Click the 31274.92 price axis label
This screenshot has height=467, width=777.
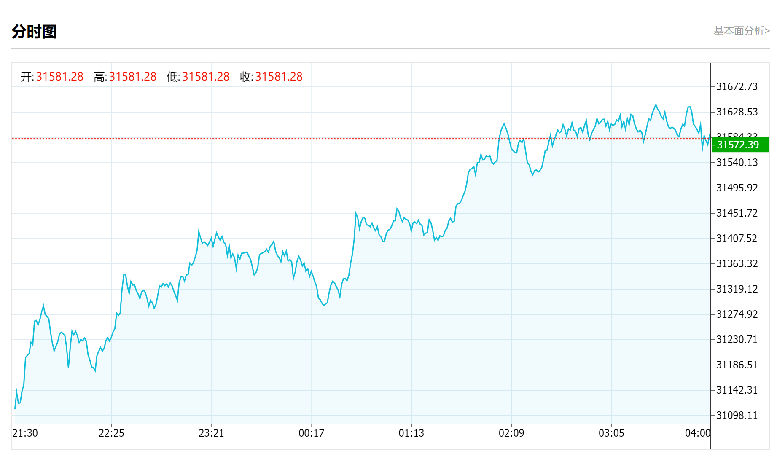pyautogui.click(x=737, y=314)
